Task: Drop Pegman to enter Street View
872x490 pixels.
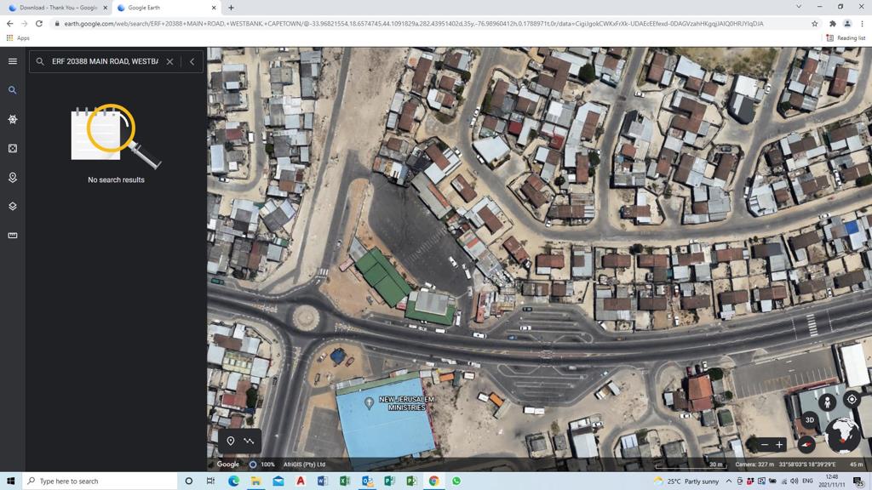Action: click(827, 401)
